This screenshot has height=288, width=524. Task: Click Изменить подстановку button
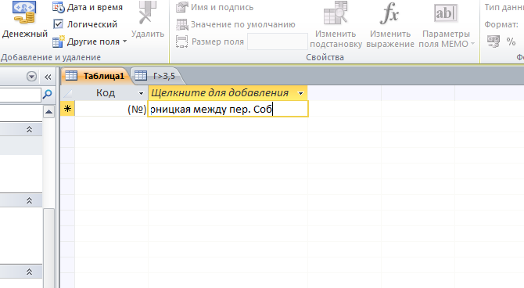coord(336,25)
